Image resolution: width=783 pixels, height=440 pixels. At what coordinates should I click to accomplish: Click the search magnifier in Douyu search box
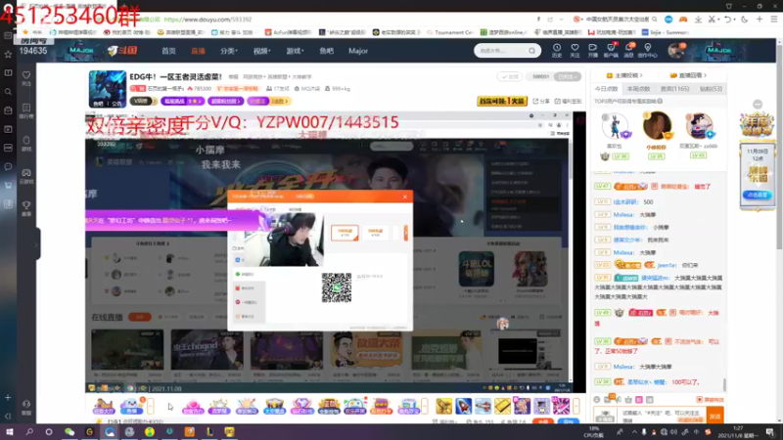pyautogui.click(x=531, y=51)
